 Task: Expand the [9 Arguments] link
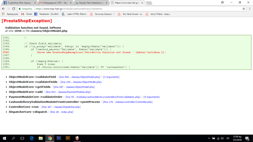point(152,97)
